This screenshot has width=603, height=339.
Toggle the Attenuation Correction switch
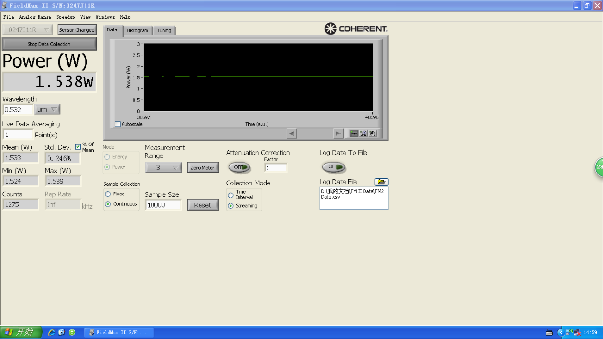click(x=239, y=167)
